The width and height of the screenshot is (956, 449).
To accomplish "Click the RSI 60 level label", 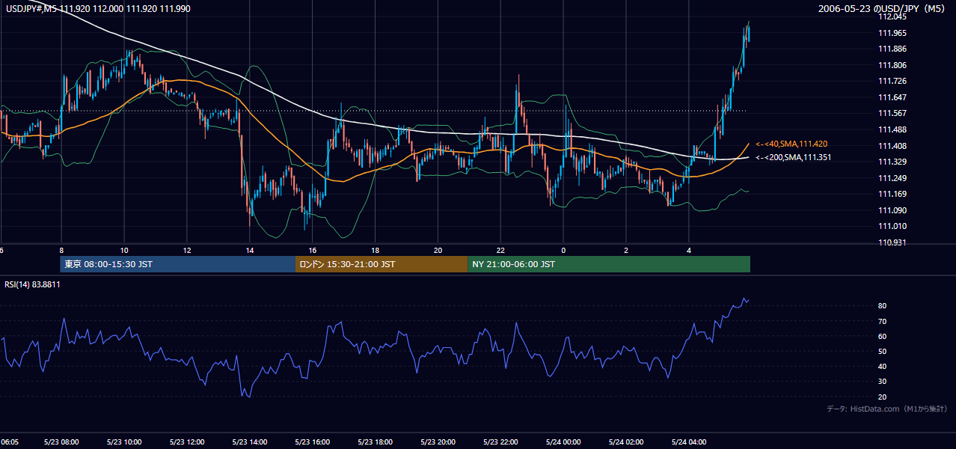I will (x=882, y=336).
